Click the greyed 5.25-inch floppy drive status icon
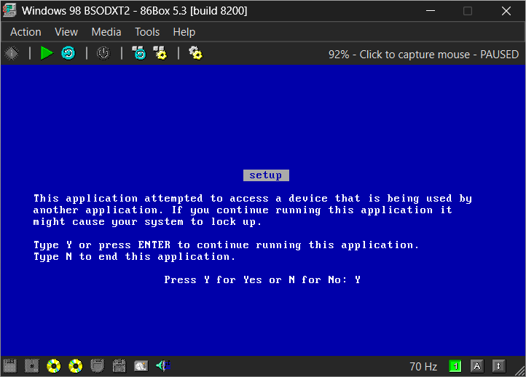The height and width of the screenshot is (377, 526). point(32,366)
